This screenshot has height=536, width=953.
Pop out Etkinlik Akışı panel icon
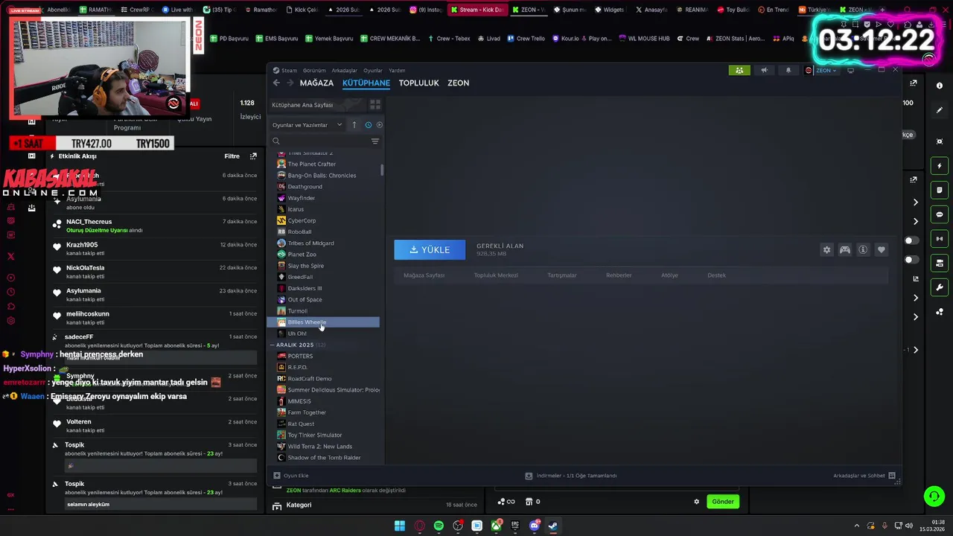point(253,156)
